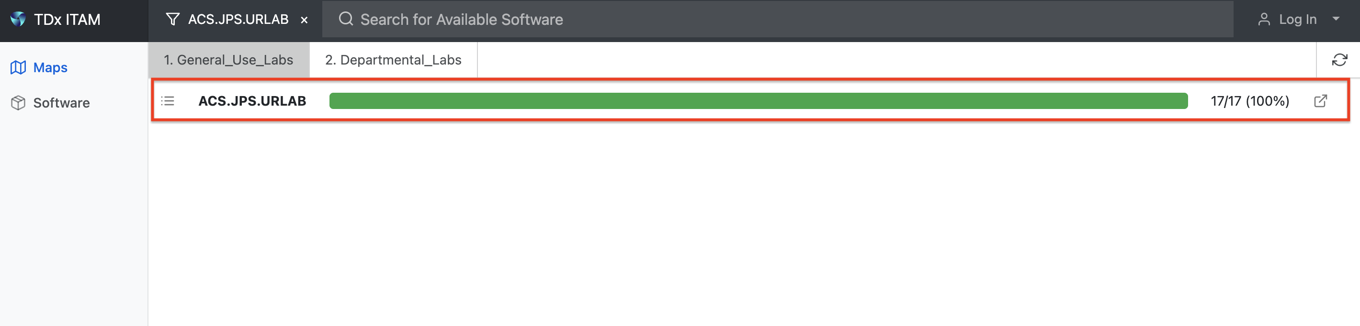1360x326 pixels.
Task: Remove the ACS.JPS.URLAB filter with the x
Action: pos(304,20)
